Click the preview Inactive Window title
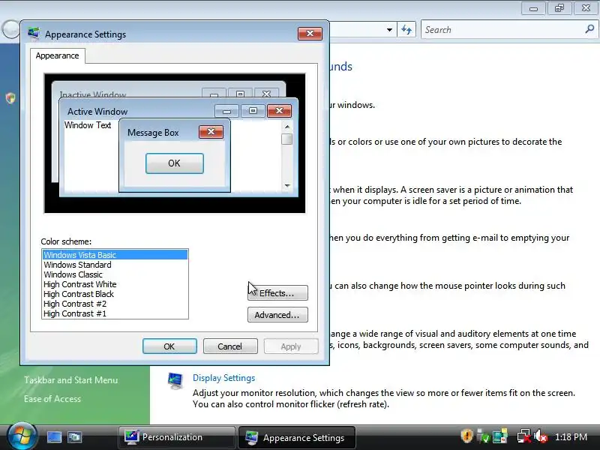Image resolution: width=600 pixels, height=450 pixels. click(93, 94)
